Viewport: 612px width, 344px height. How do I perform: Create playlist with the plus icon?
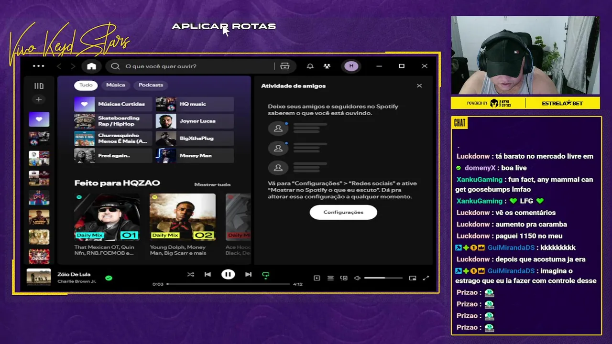39,99
